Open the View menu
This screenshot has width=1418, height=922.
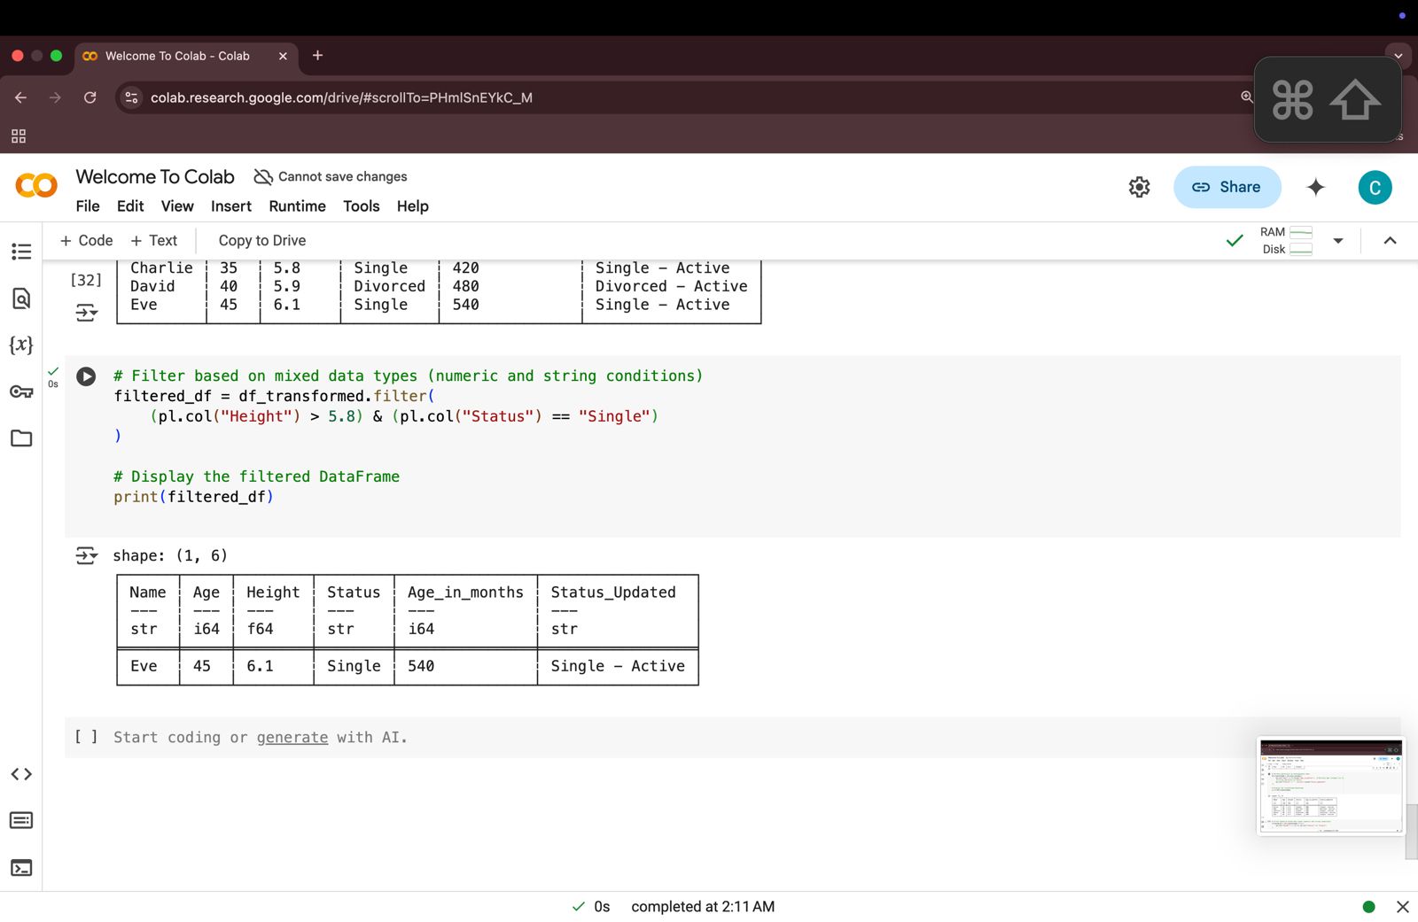pyautogui.click(x=177, y=206)
